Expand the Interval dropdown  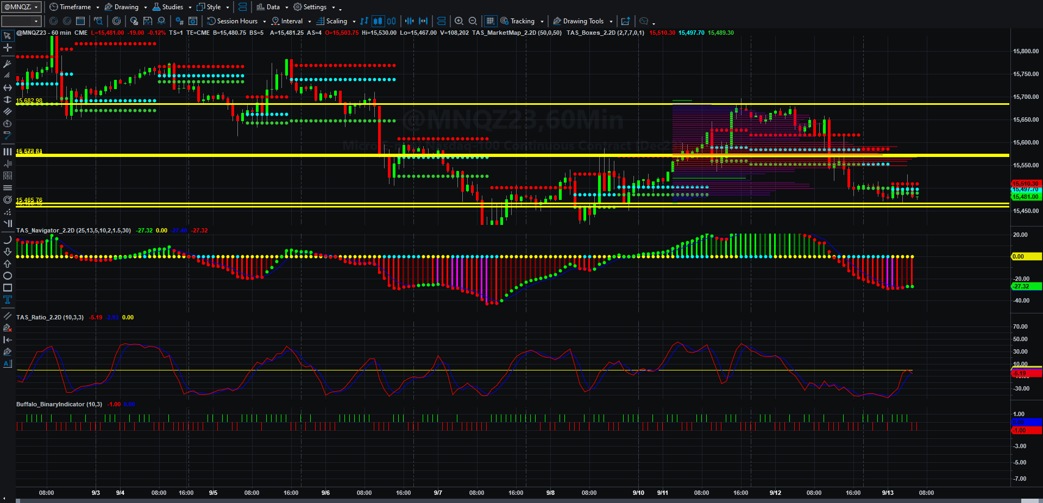point(292,21)
